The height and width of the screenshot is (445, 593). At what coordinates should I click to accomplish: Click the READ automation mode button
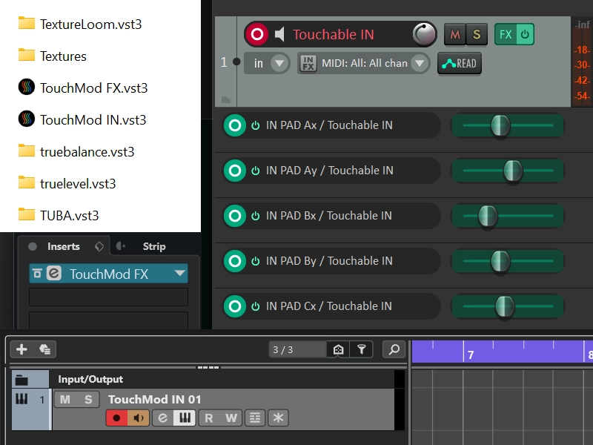(x=459, y=64)
